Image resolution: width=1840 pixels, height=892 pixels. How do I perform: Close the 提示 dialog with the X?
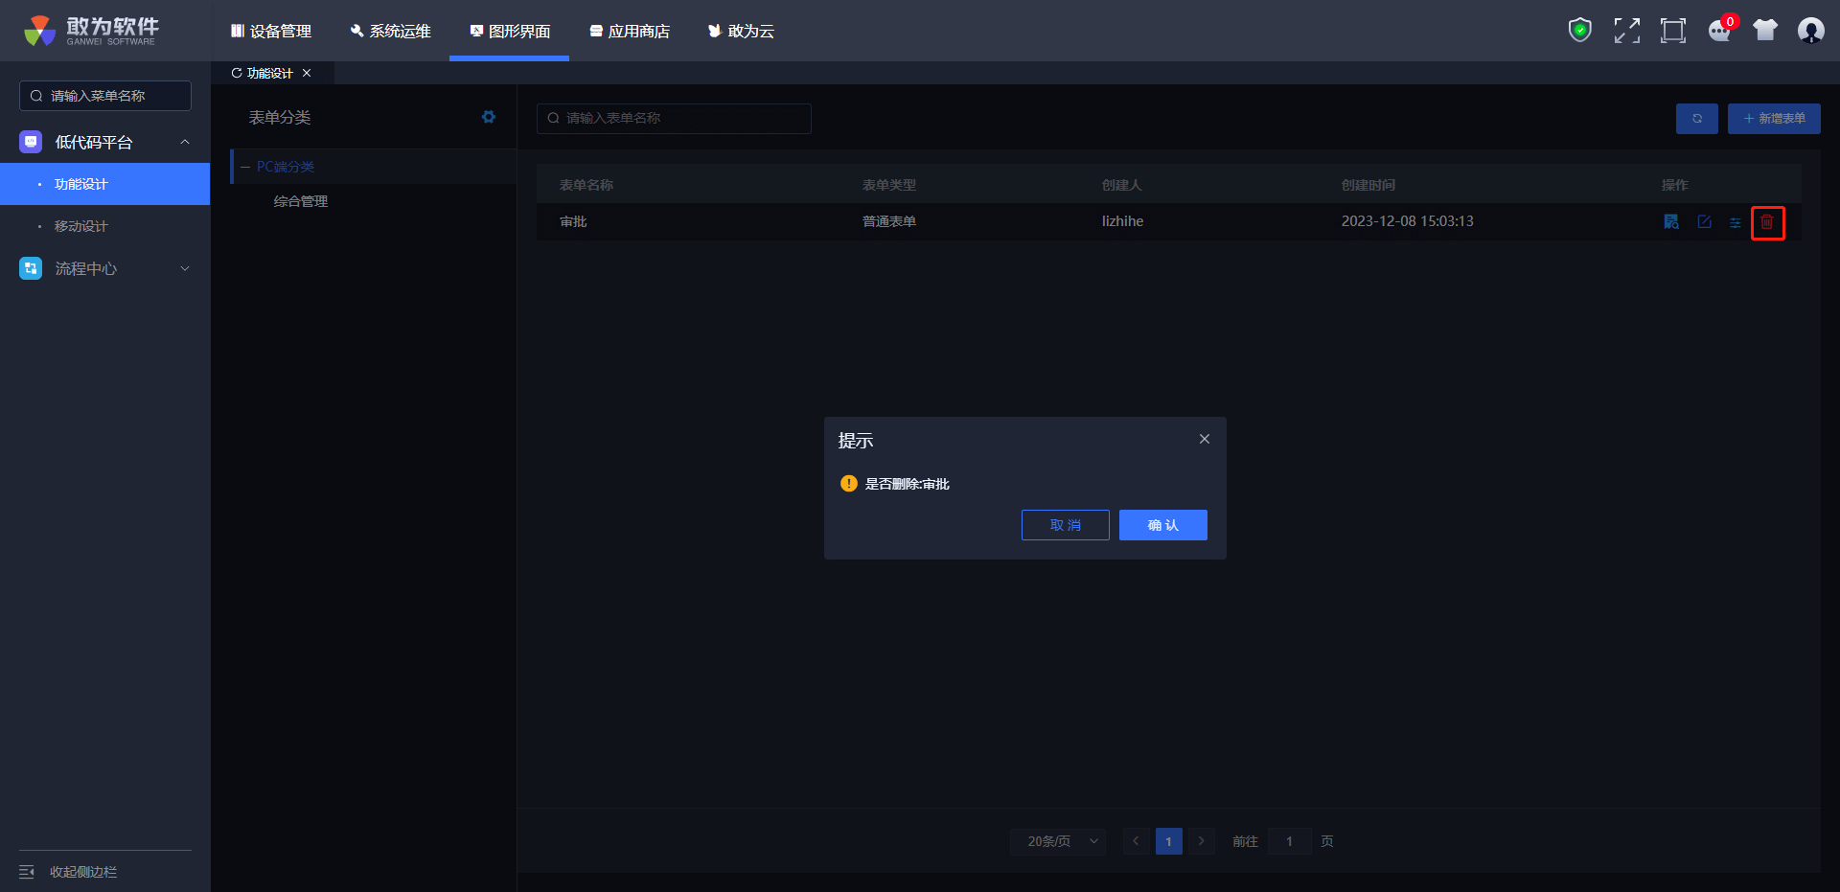[x=1205, y=439]
